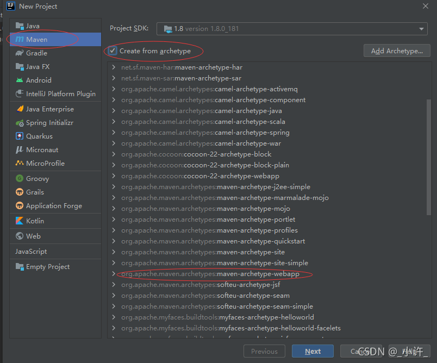Image resolution: width=437 pixels, height=363 pixels.
Task: Select softeu-archetype-seam-simple entry
Action: 217,306
